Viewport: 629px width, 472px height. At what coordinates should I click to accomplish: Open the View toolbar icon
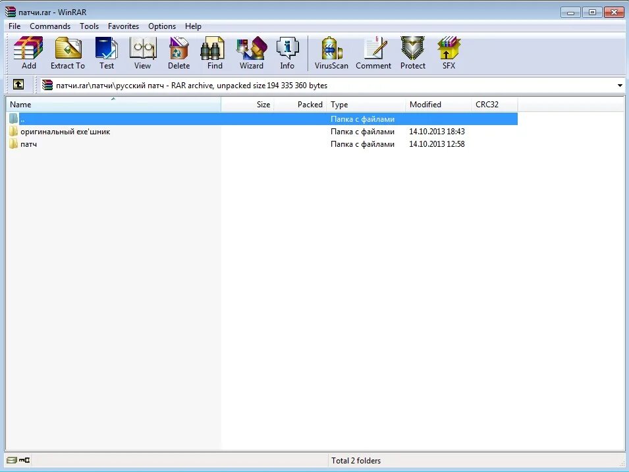pos(142,53)
